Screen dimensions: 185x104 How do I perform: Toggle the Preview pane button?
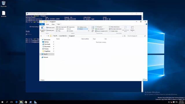pos(50,28)
